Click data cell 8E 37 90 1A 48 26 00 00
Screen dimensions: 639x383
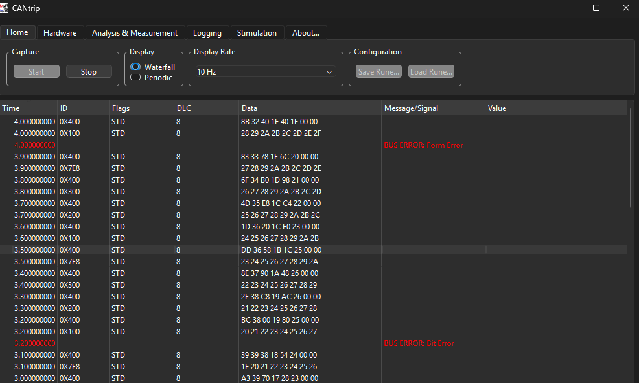(x=279, y=273)
